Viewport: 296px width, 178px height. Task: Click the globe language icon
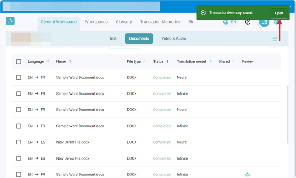(226, 22)
